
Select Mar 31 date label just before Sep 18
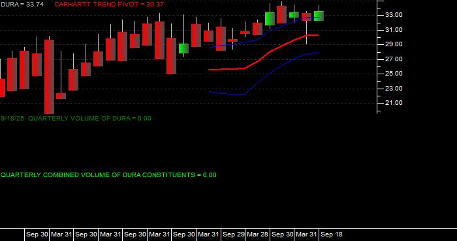point(307,234)
